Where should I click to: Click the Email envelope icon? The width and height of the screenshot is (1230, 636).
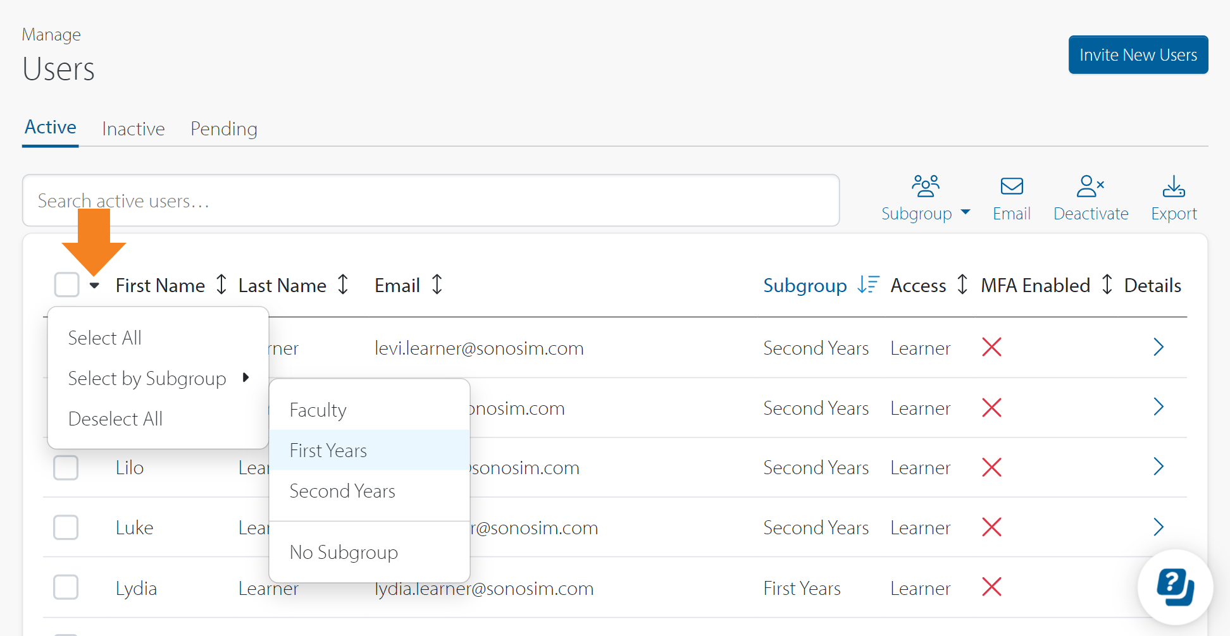pyautogui.click(x=1011, y=187)
